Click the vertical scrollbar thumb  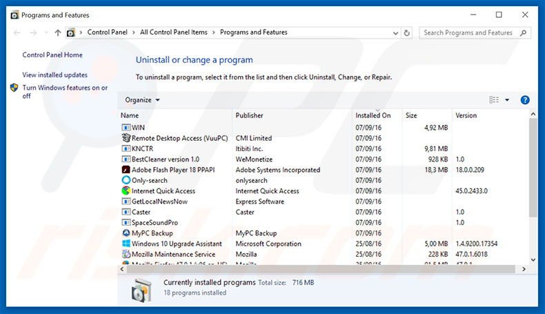pos(533,168)
